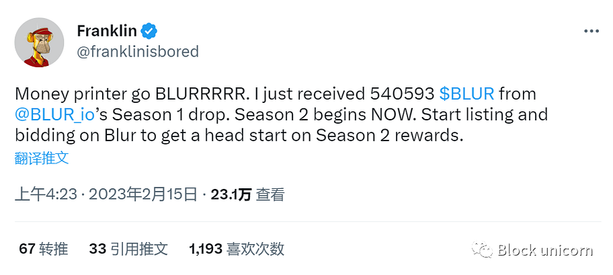The height and width of the screenshot is (275, 613).
Task: Click the WeChat logo in watermark
Action: point(482,250)
